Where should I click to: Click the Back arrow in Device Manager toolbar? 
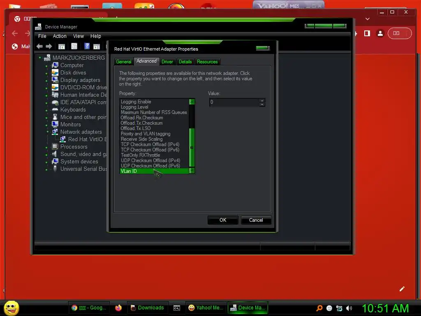tap(39, 46)
